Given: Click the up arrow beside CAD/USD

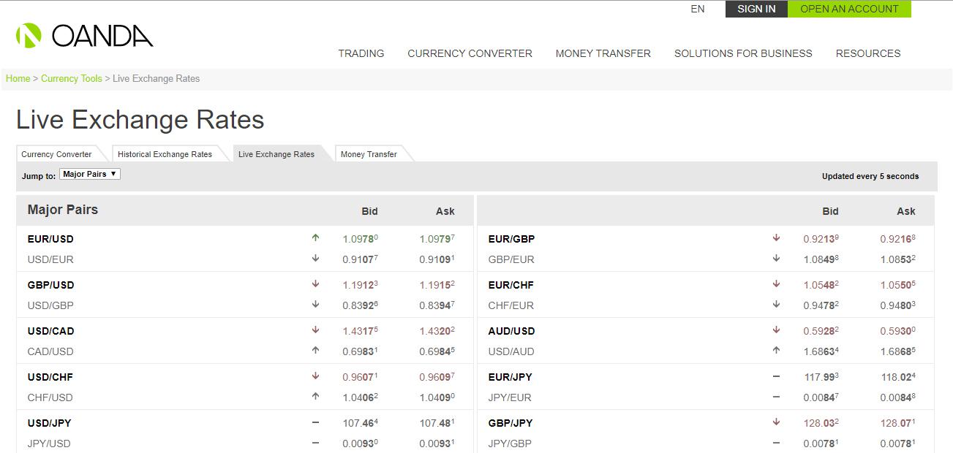Looking at the screenshot, I should [x=315, y=350].
